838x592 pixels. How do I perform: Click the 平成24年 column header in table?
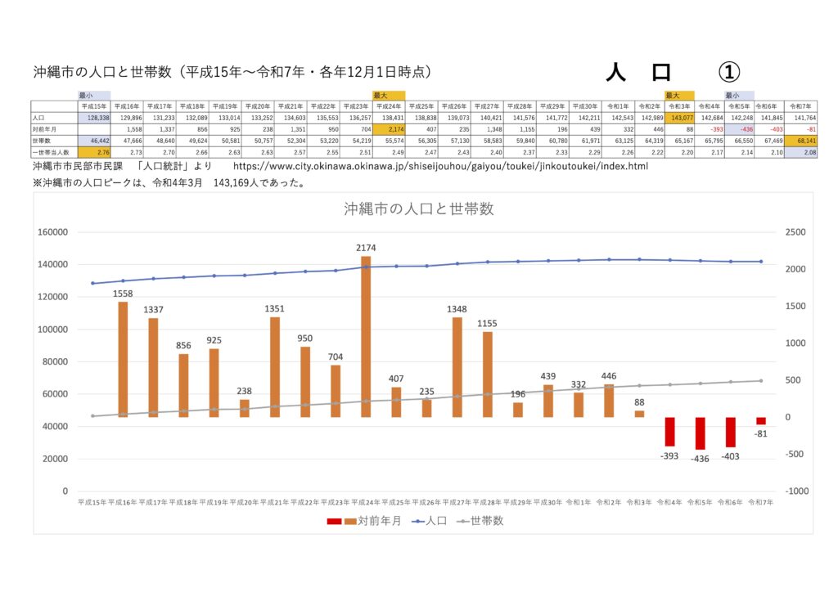[389, 106]
